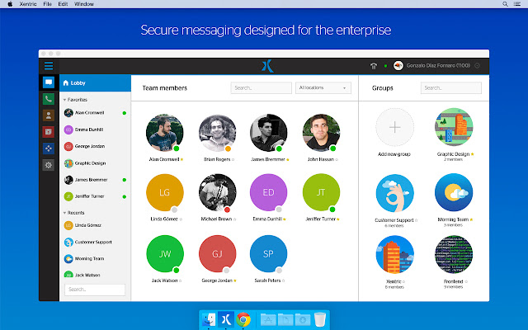Screen dimensions: 528x330
Task: Expand the All locations dropdown
Action: [x=323, y=87]
